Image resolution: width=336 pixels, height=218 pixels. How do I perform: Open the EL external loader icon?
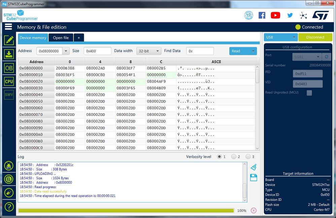click(9, 179)
